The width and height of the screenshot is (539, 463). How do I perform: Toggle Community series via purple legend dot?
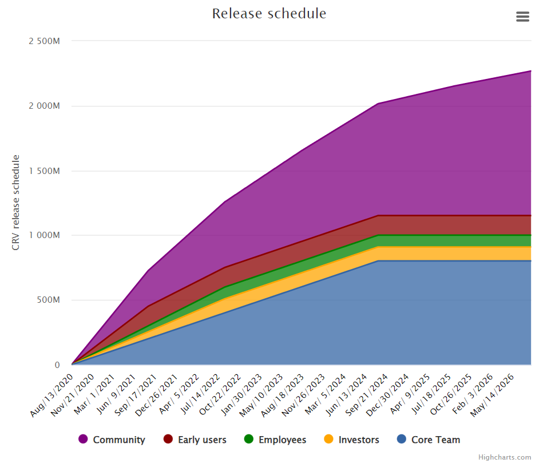tap(83, 439)
